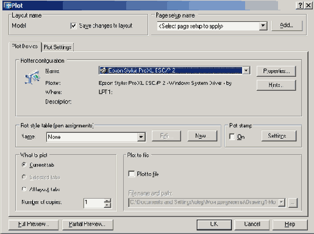Decrease number of copies with down arrow
The height and width of the screenshot is (234, 314).
coord(107,205)
